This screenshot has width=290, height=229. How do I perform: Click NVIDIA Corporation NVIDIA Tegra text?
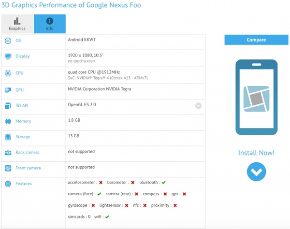pyautogui.click(x=100, y=89)
